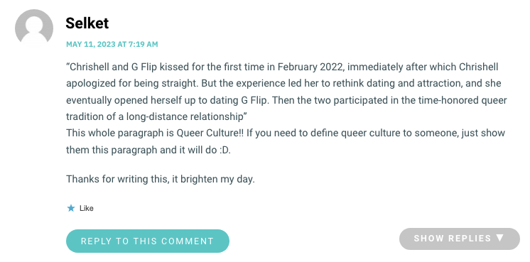Screen dimensions: 530x262
Task: Click the line 'tradition of a long-distance relationship'
Action: [x=156, y=116]
